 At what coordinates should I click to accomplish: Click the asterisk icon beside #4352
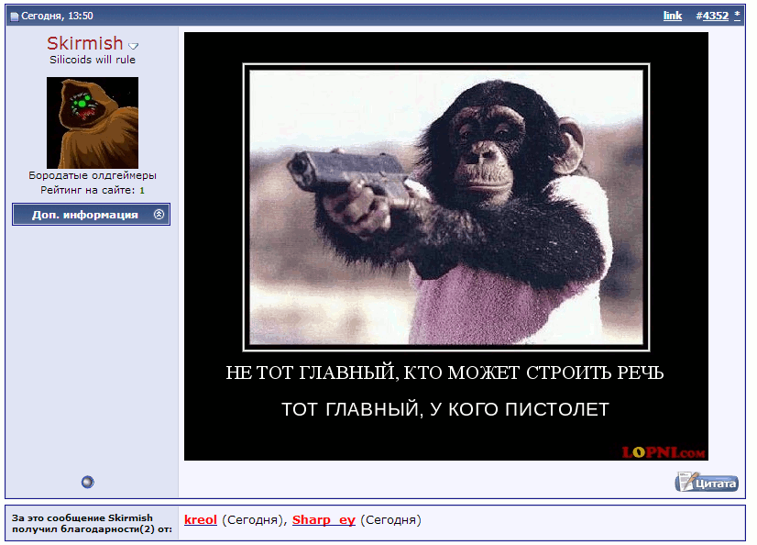[737, 15]
